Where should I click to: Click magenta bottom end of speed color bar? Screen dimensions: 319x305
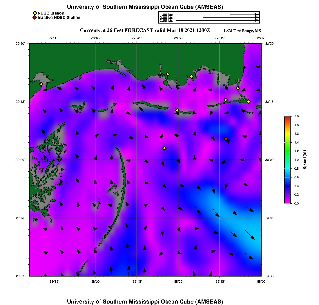click(x=287, y=202)
